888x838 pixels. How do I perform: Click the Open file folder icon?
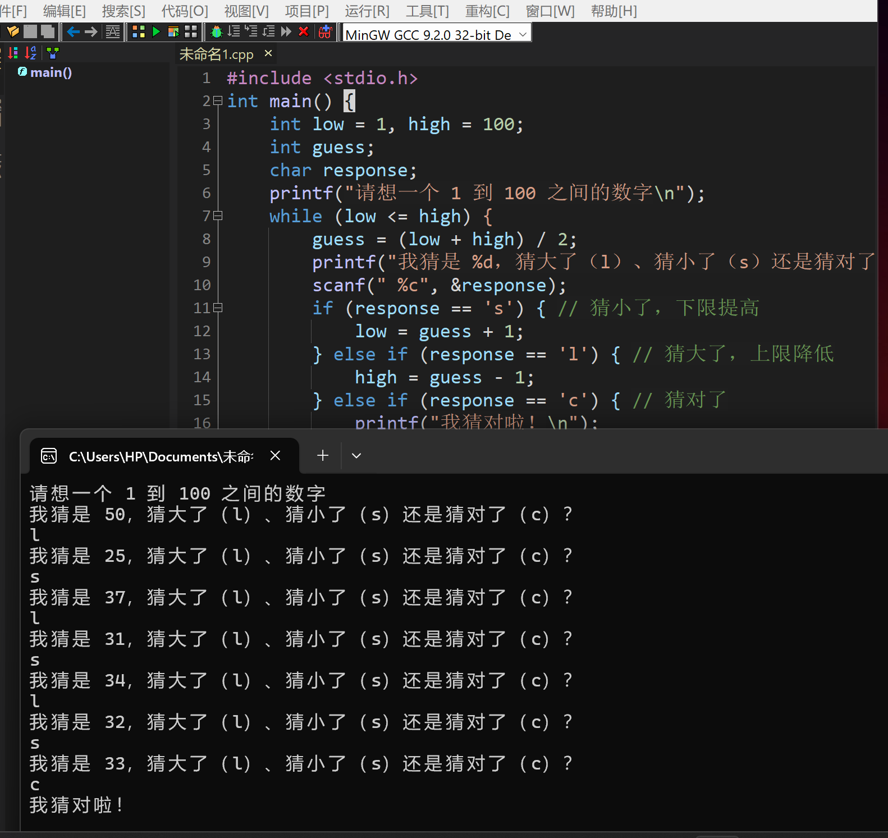(12, 32)
